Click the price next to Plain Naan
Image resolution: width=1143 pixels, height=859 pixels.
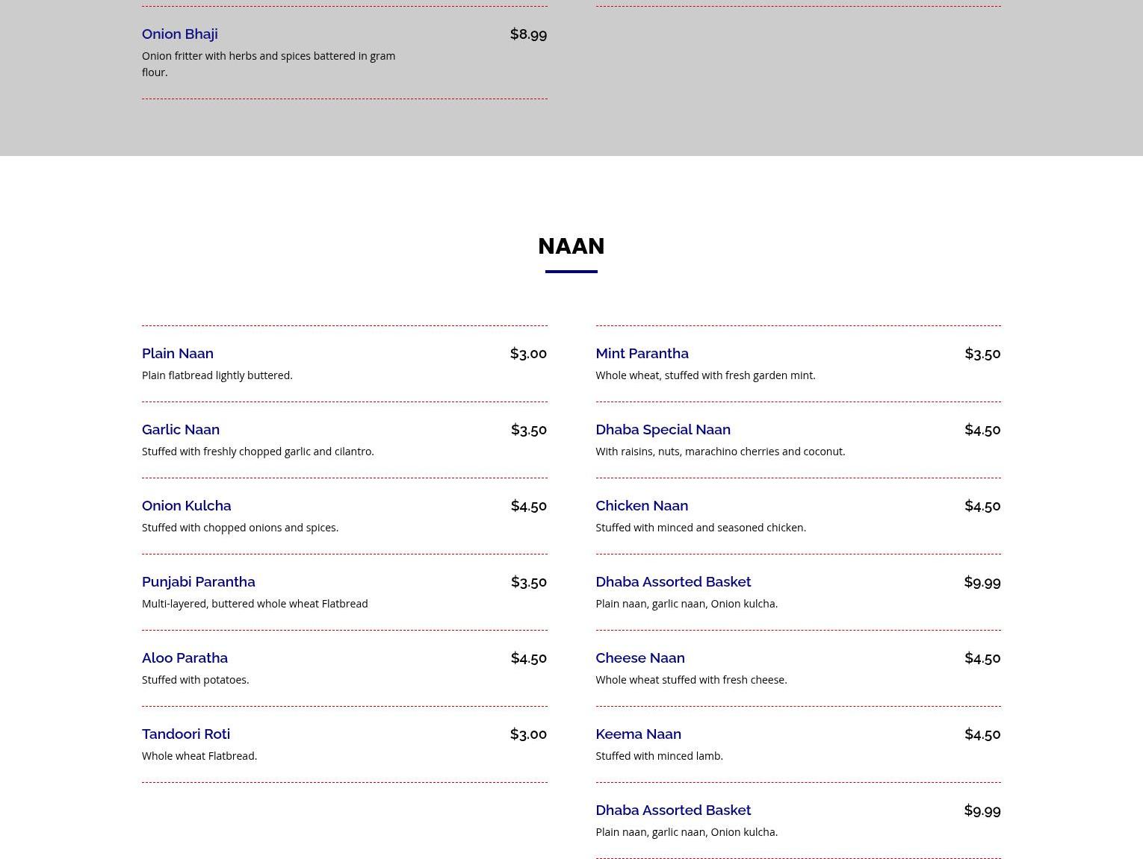(x=528, y=354)
